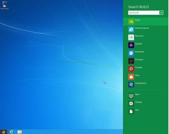
Task: Click the Memories label text
Action: [x=139, y=36]
